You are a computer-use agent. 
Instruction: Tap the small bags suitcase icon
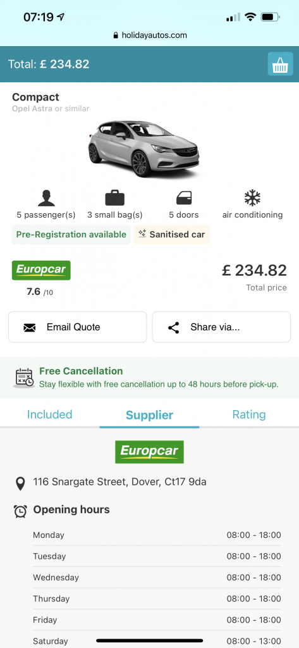coord(115,198)
